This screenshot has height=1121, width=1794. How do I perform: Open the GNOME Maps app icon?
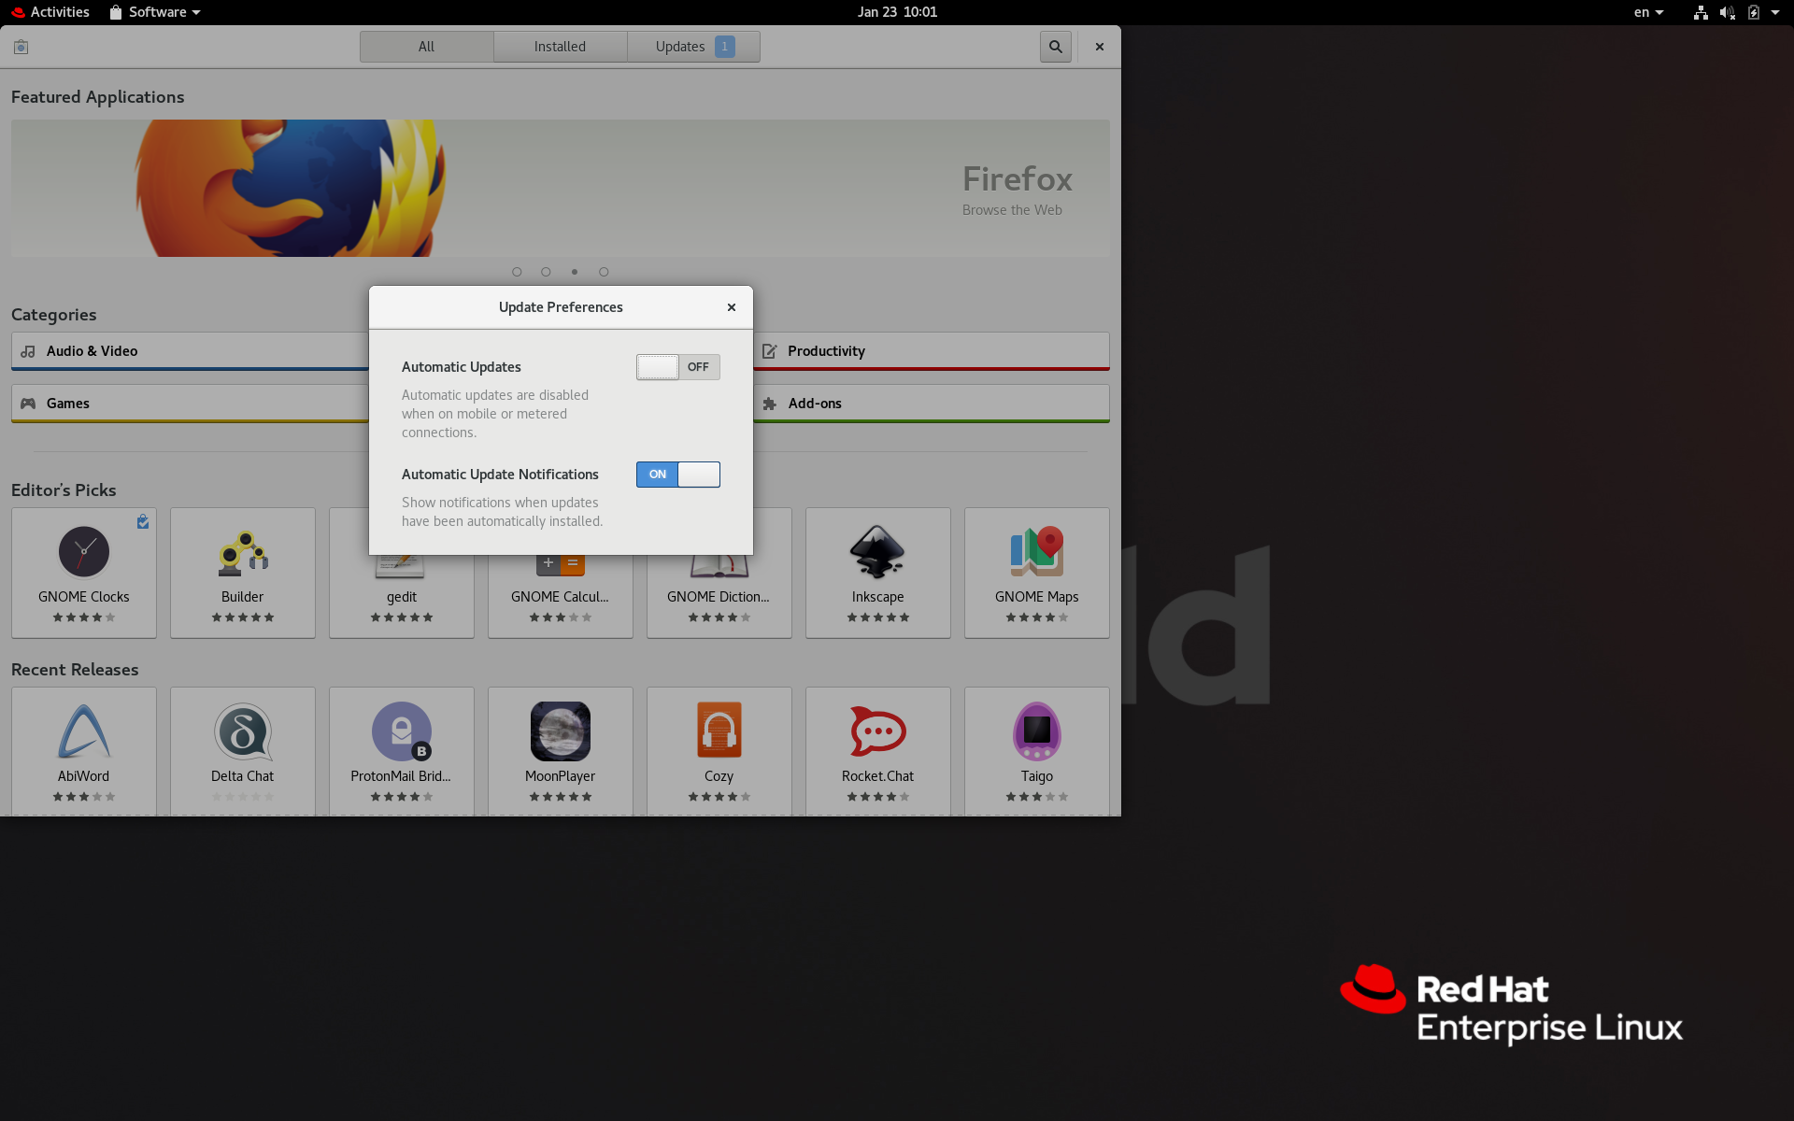(x=1037, y=552)
